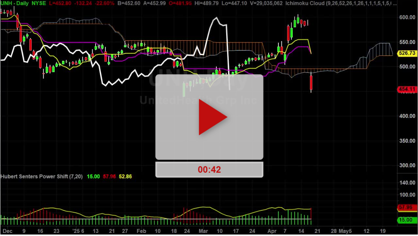Select the Mar date axis label
Screen dimensions: 418x236
(203, 231)
